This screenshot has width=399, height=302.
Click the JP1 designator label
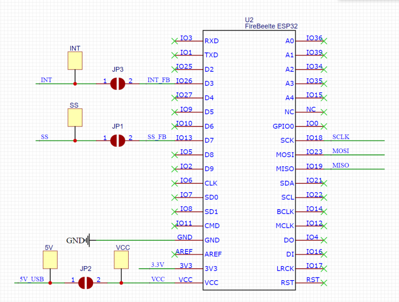118,126
